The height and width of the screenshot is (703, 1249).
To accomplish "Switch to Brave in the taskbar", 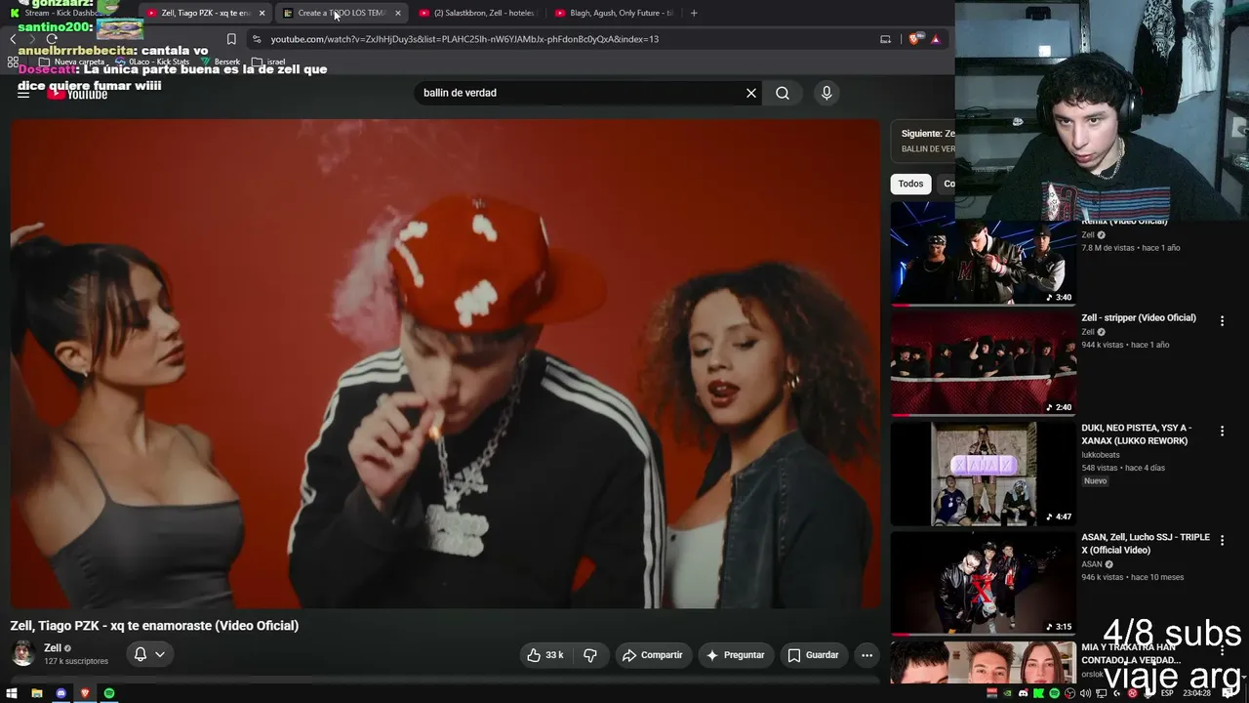I will (x=85, y=693).
